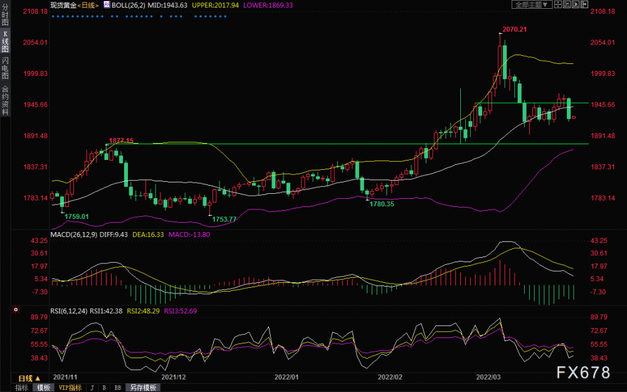627x392 pixels.
Task: Click the crosshair cursor icon
Action: 558,4
